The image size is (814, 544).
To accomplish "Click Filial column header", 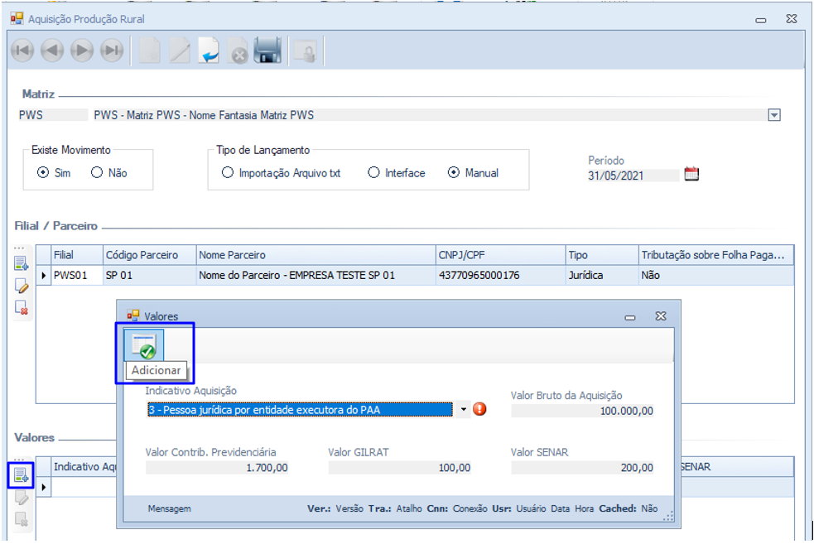I will pos(77,255).
